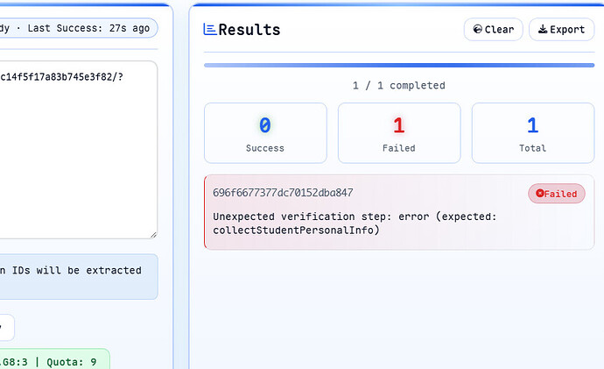
Task: Click the textarea resize handle
Action: point(153,234)
